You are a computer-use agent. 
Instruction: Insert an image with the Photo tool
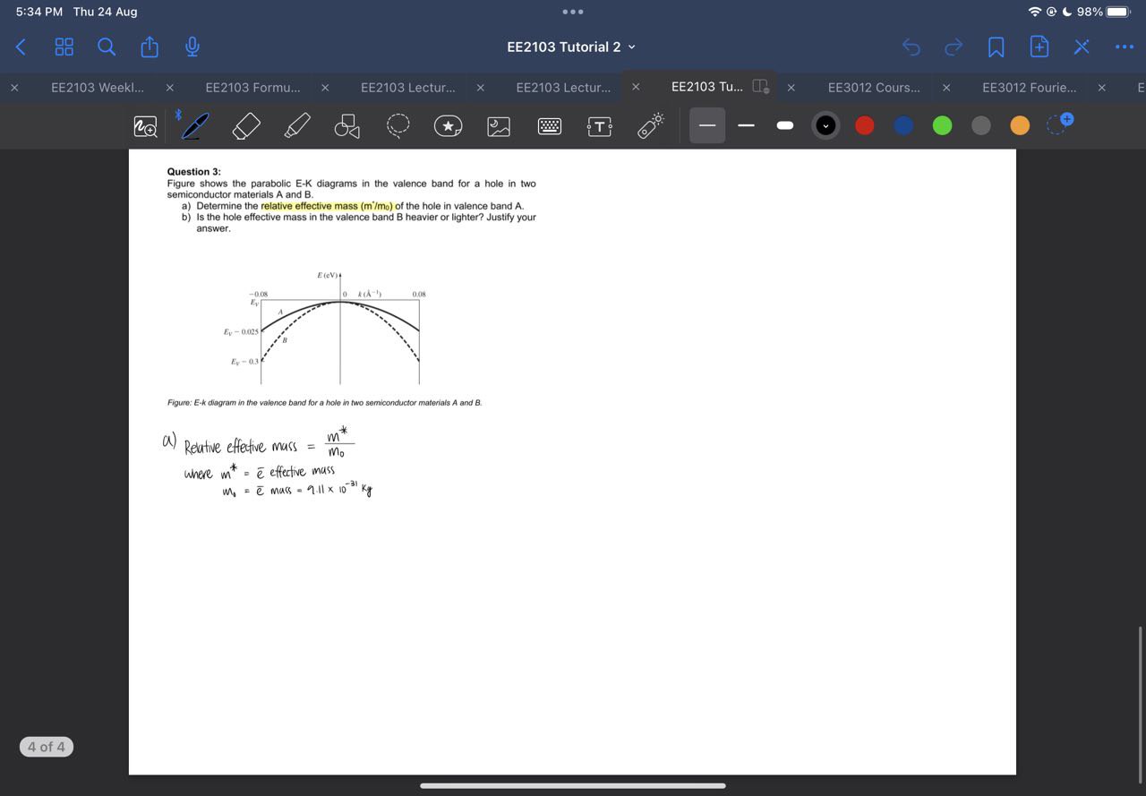[x=498, y=126]
